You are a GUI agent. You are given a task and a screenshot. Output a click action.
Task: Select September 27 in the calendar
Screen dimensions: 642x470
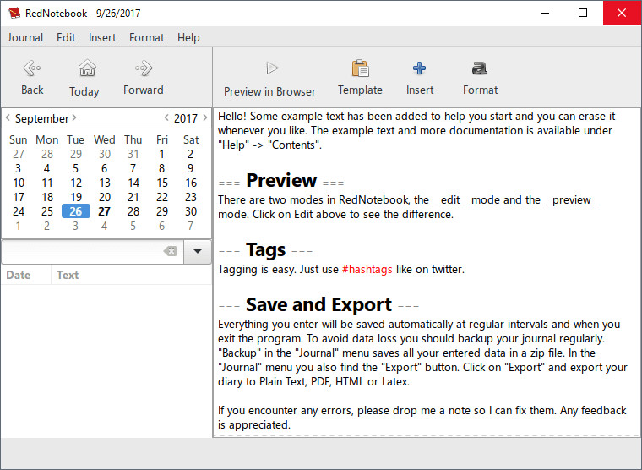click(x=104, y=211)
